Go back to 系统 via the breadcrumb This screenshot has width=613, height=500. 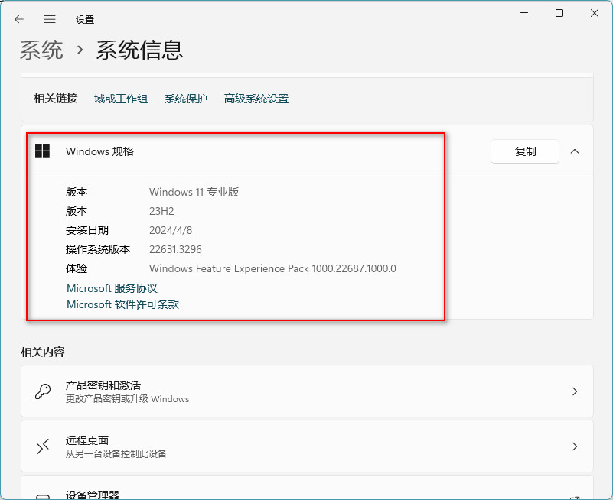pyautogui.click(x=41, y=50)
